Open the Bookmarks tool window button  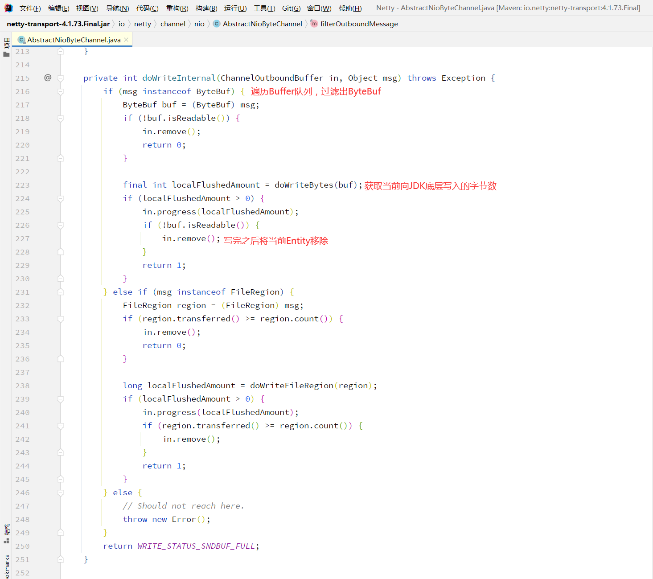click(x=6, y=566)
